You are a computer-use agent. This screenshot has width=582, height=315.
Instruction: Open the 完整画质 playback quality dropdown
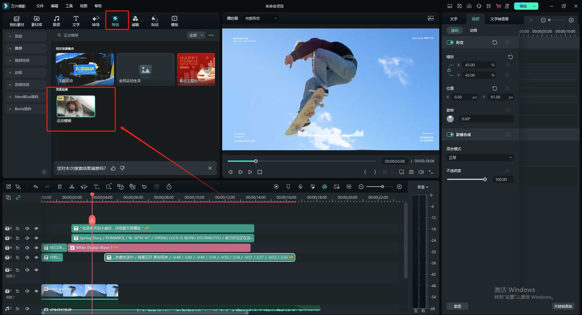pos(261,18)
